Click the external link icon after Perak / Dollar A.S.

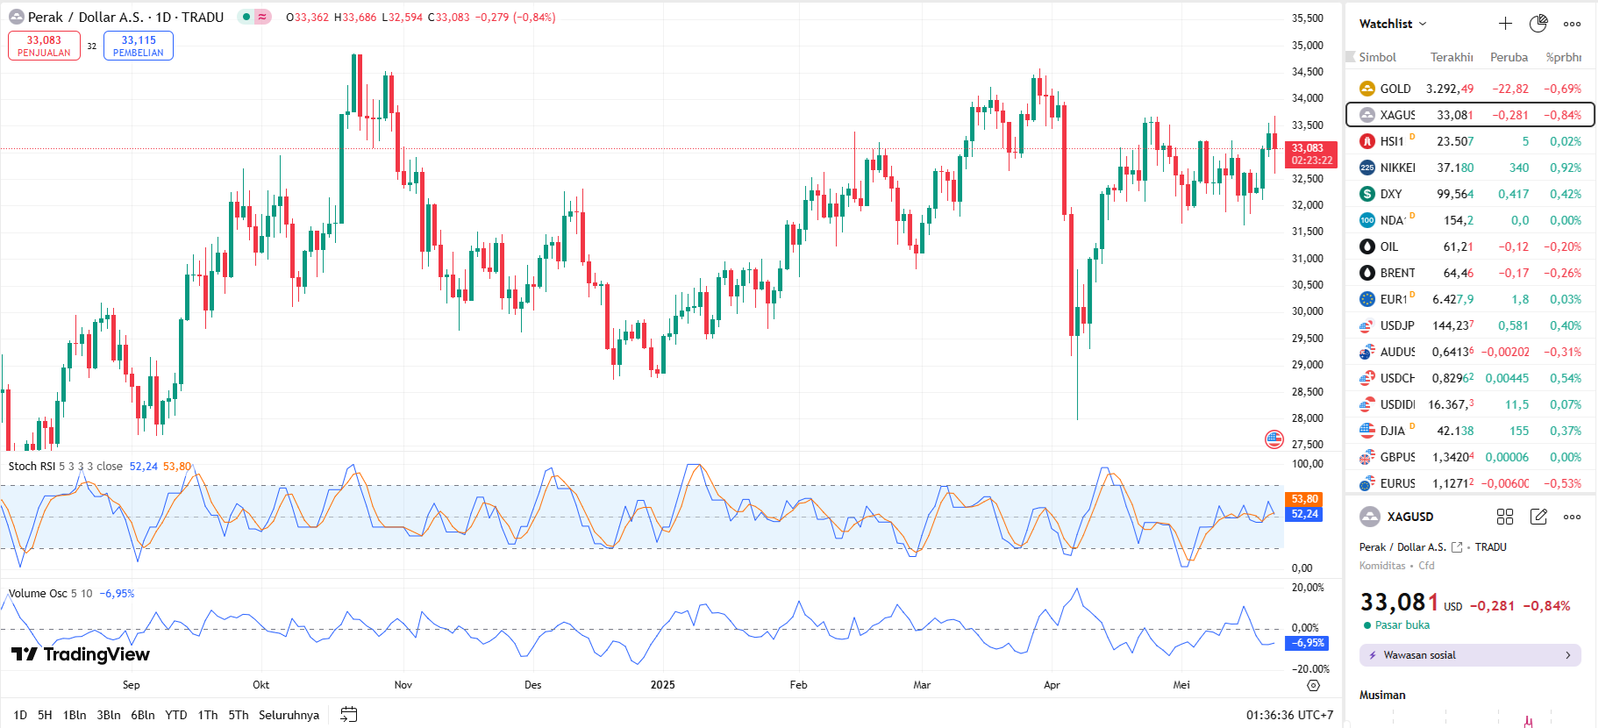(1457, 547)
